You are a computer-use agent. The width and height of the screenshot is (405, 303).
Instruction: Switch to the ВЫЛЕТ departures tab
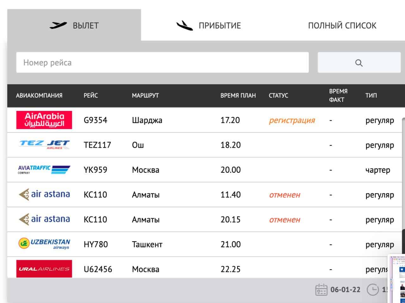(x=74, y=25)
